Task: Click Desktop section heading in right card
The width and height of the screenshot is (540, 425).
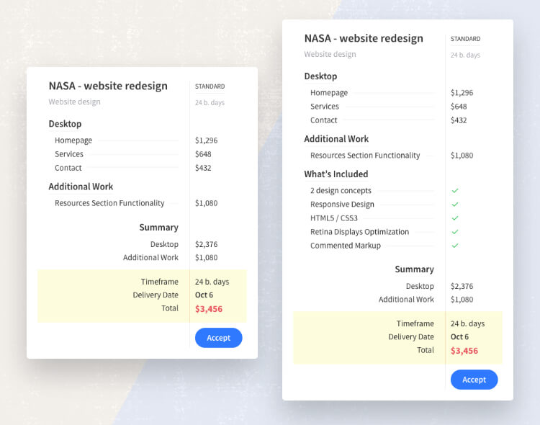Action: [x=320, y=76]
